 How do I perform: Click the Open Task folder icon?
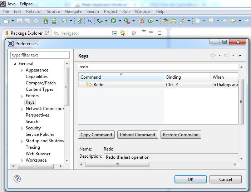[x=173, y=21]
